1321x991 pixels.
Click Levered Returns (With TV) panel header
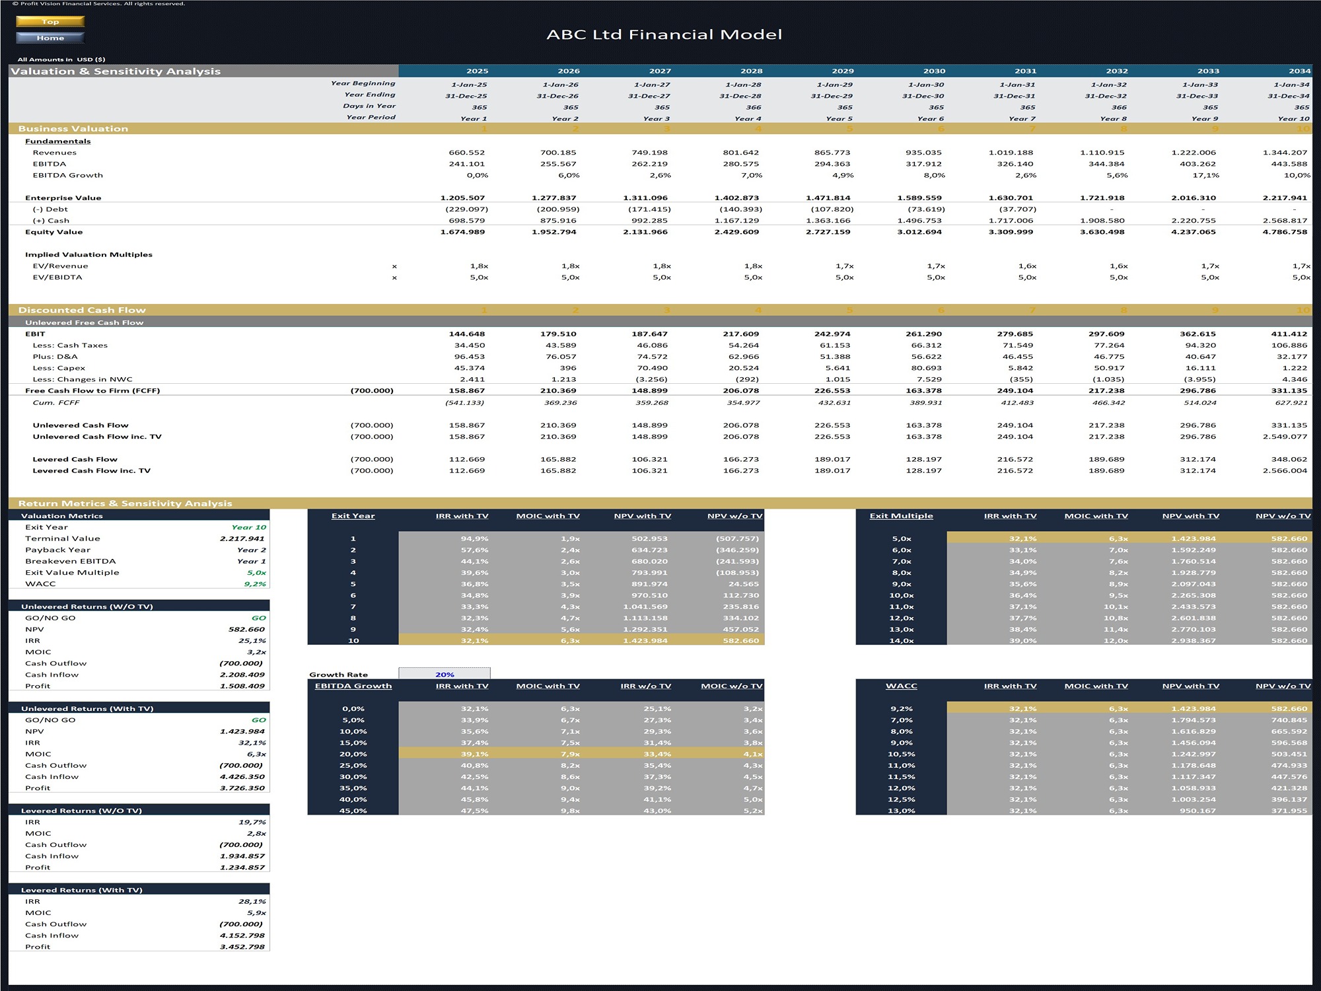point(139,889)
